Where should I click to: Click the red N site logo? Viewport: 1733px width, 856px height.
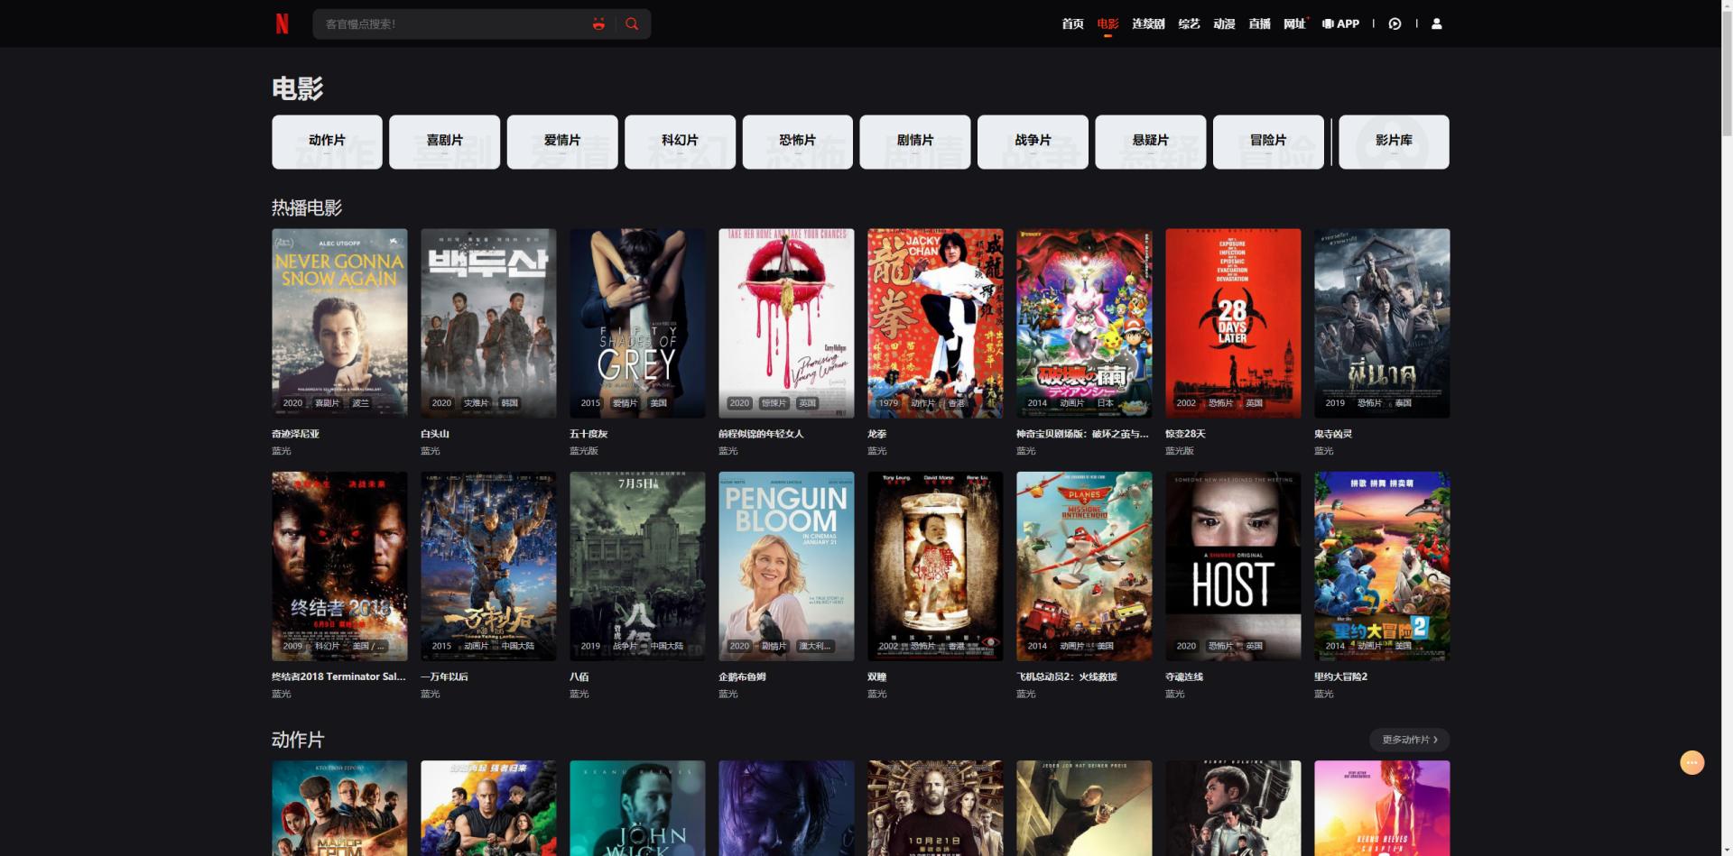point(282,23)
